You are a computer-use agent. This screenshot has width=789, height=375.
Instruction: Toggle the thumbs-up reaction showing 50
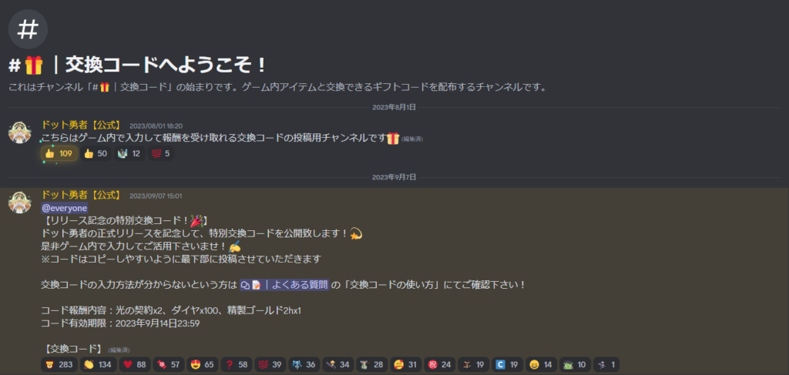point(96,154)
